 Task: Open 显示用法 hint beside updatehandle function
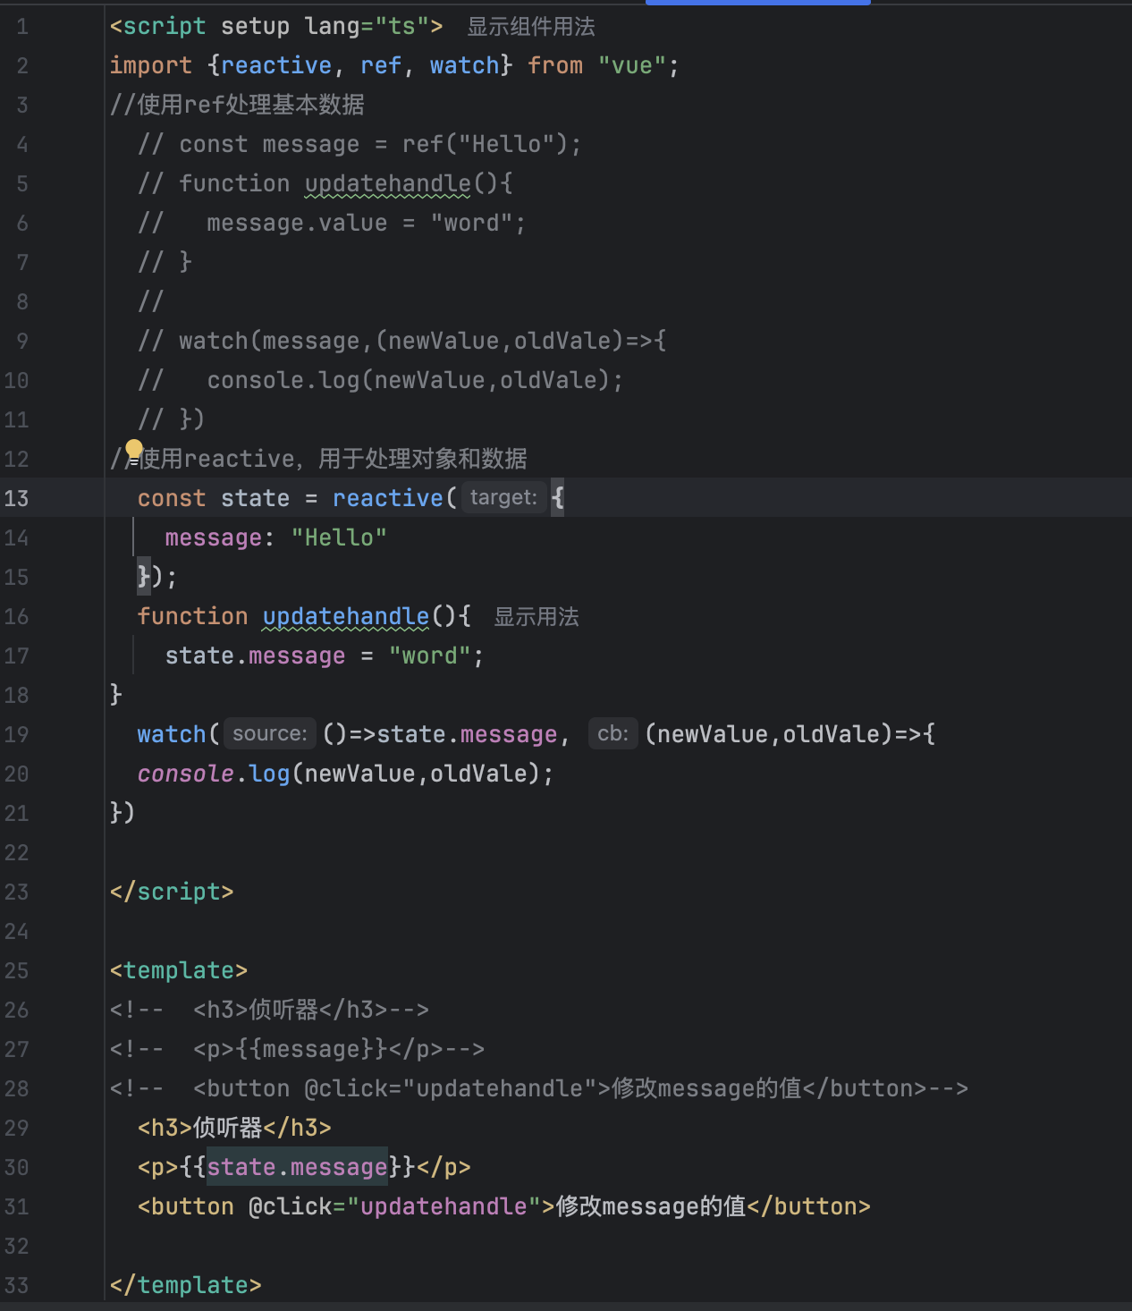click(x=536, y=617)
